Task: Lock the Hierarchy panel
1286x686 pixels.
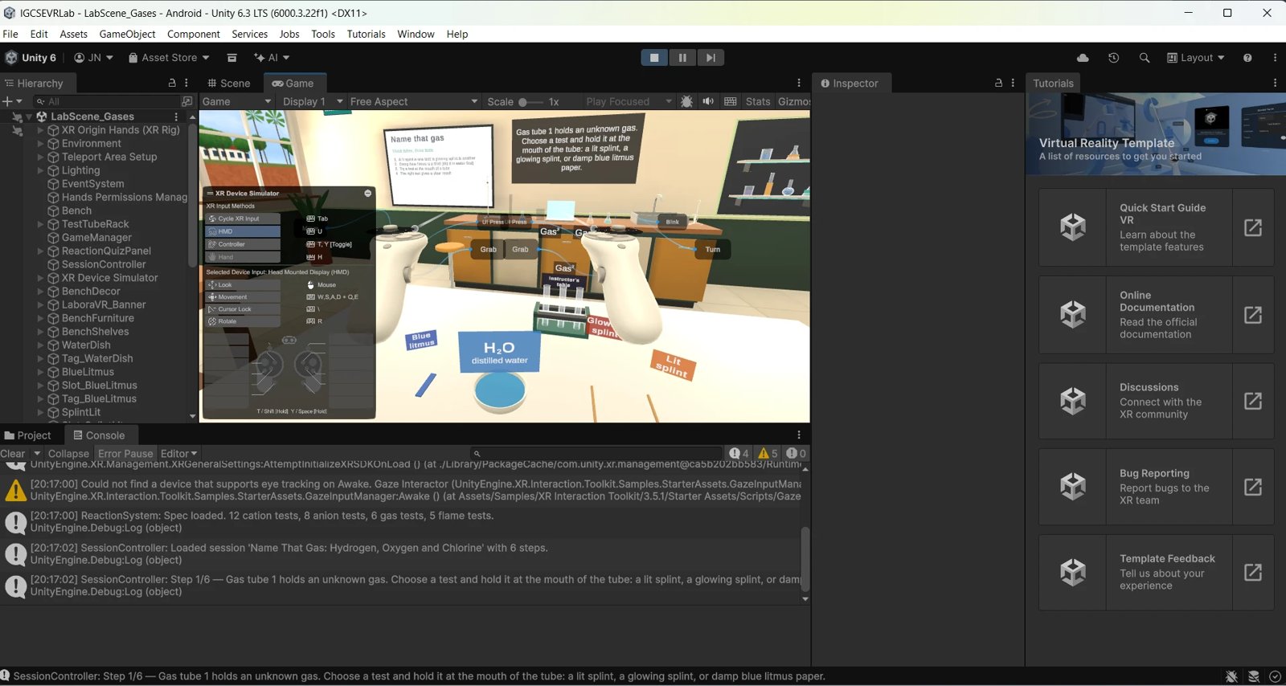Action: (x=172, y=83)
